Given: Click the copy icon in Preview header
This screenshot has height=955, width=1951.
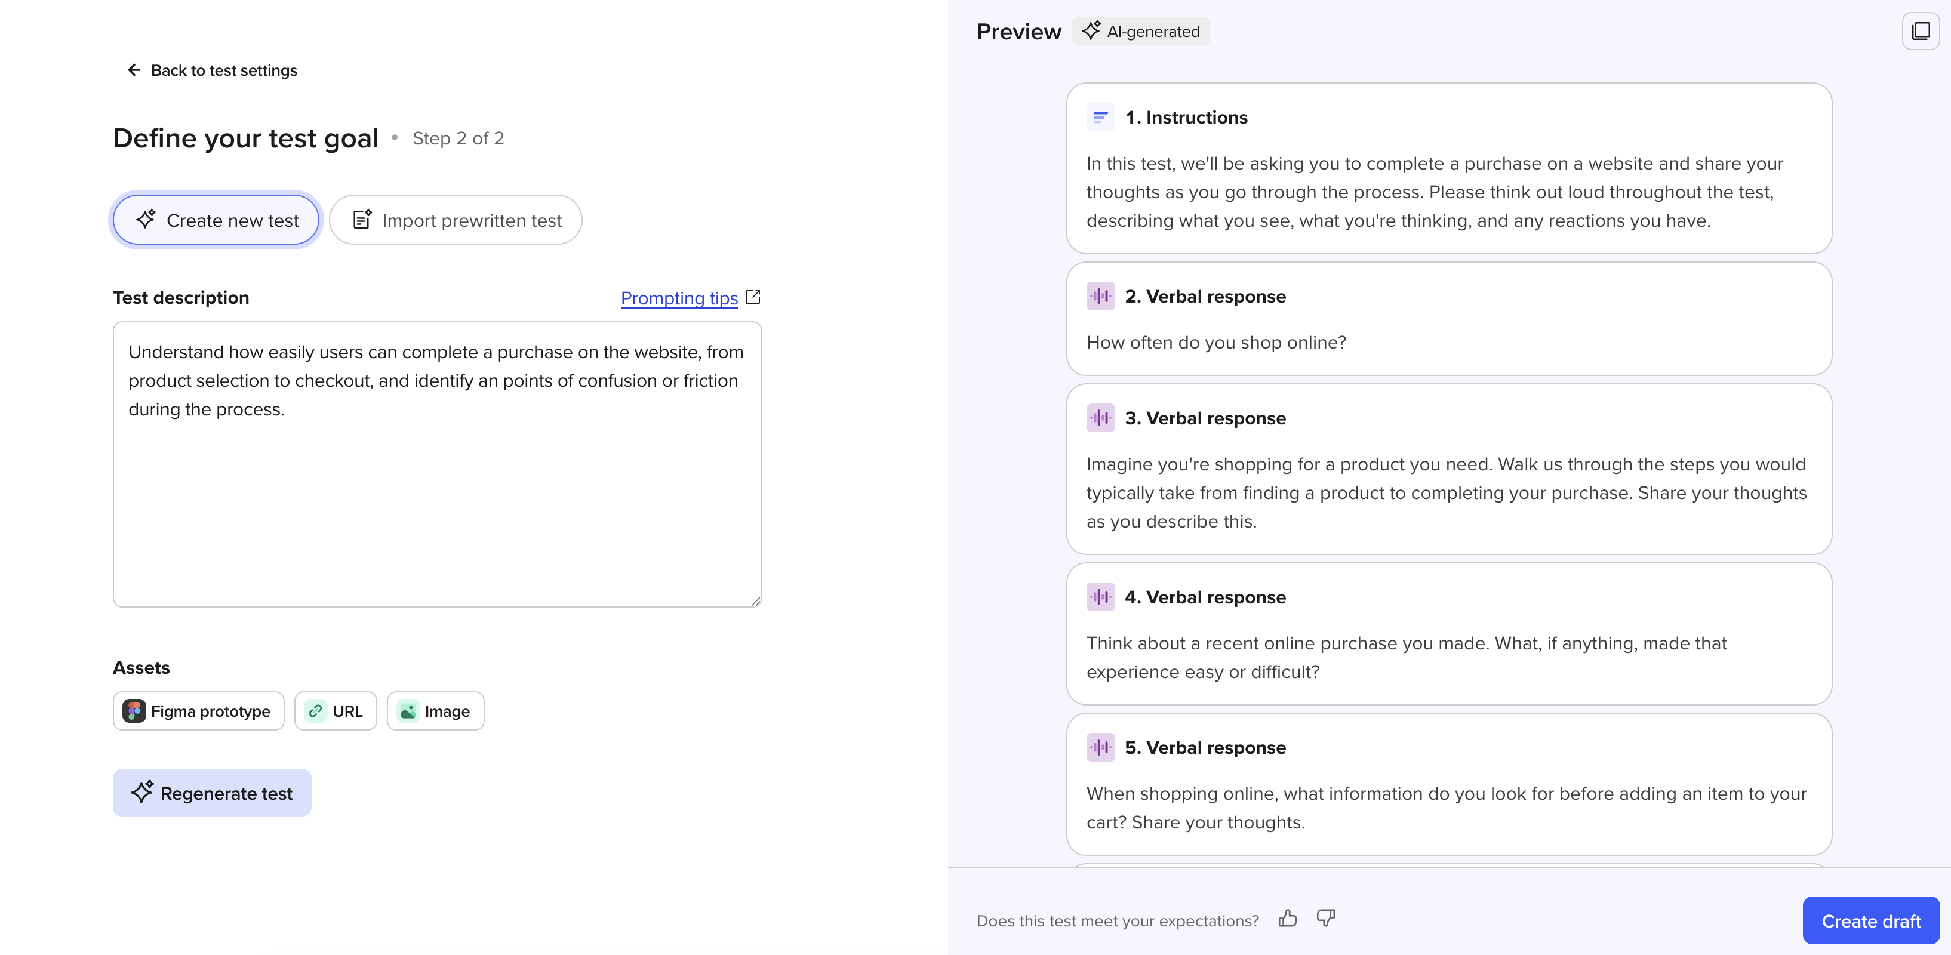Looking at the screenshot, I should coord(1920,32).
